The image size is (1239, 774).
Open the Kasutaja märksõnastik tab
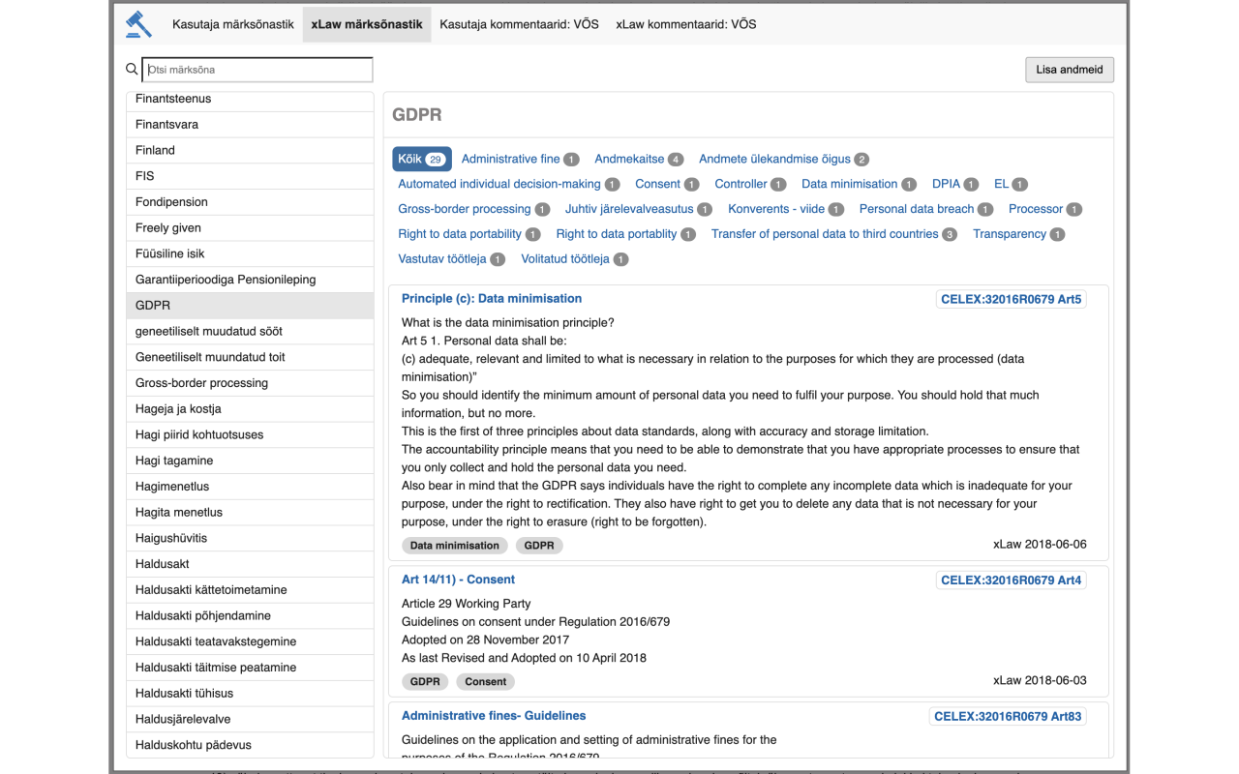[233, 24]
